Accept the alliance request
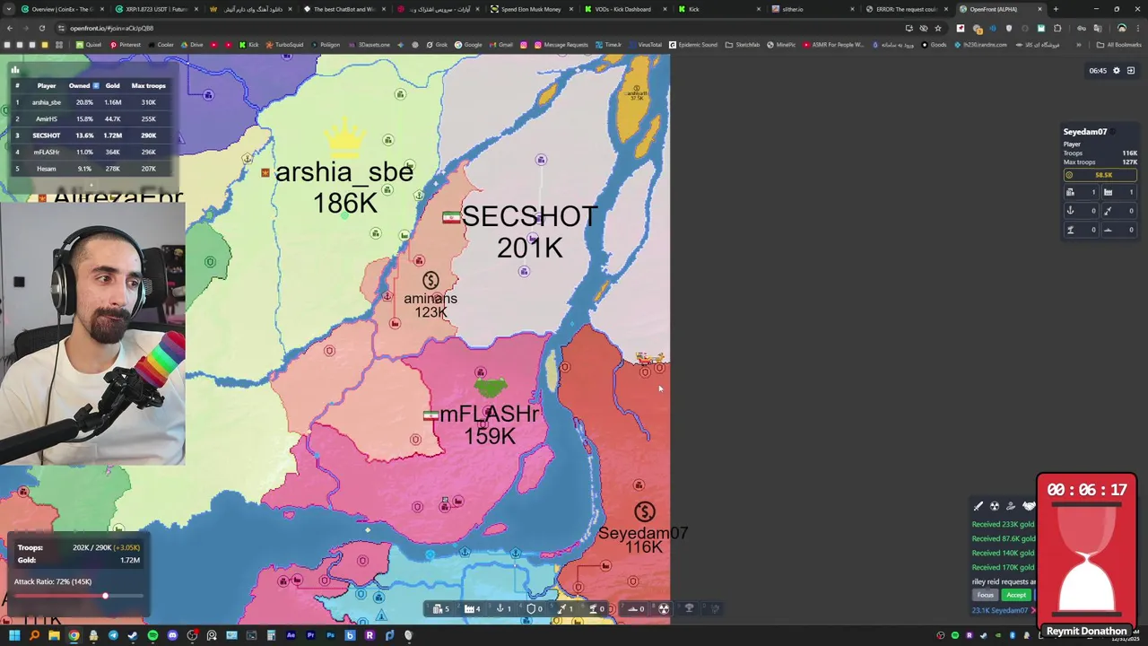This screenshot has width=1148, height=646. (1016, 595)
